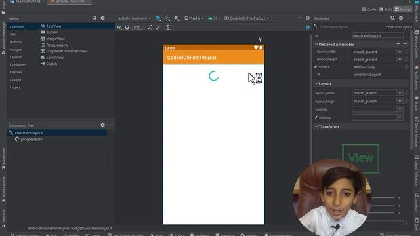Screen dimensions: 420x236
Task: Open night mode selector icon
Action: pyautogui.click(x=177, y=18)
